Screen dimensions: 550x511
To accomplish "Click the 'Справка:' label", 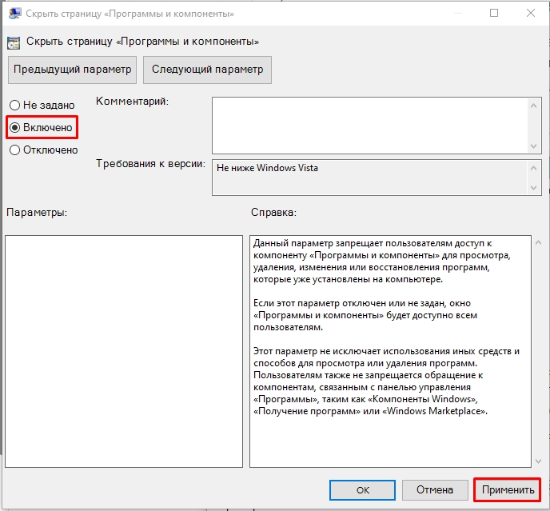I will coord(273,213).
